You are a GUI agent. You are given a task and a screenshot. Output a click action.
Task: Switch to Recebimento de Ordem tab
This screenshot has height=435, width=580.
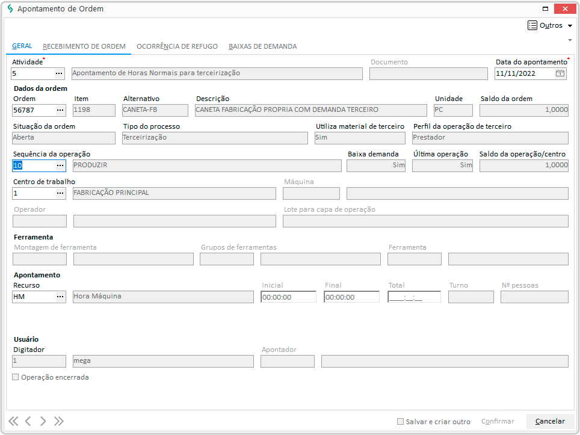click(84, 46)
